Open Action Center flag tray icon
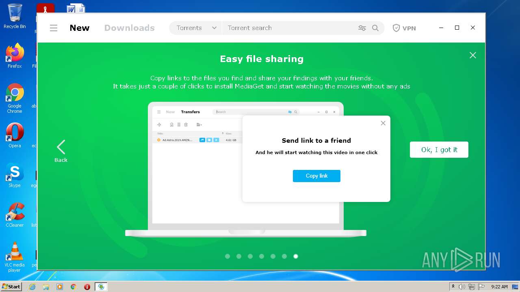520x292 pixels. 481,287
